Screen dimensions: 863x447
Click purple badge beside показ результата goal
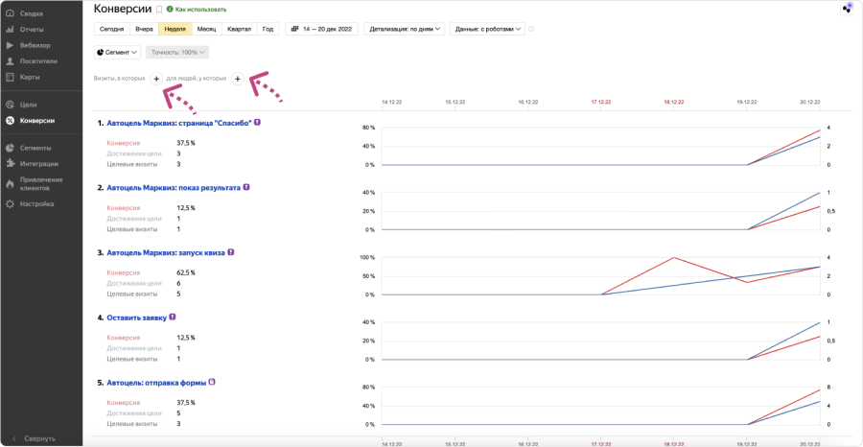tap(246, 187)
